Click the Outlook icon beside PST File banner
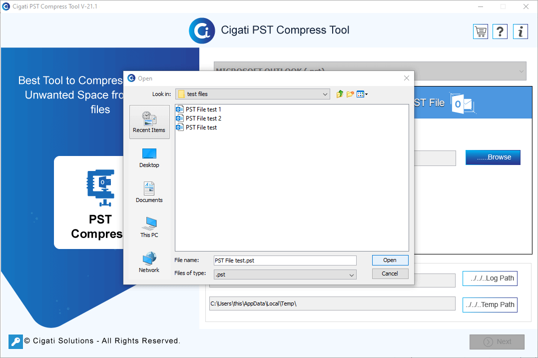The height and width of the screenshot is (358, 538). (463, 102)
